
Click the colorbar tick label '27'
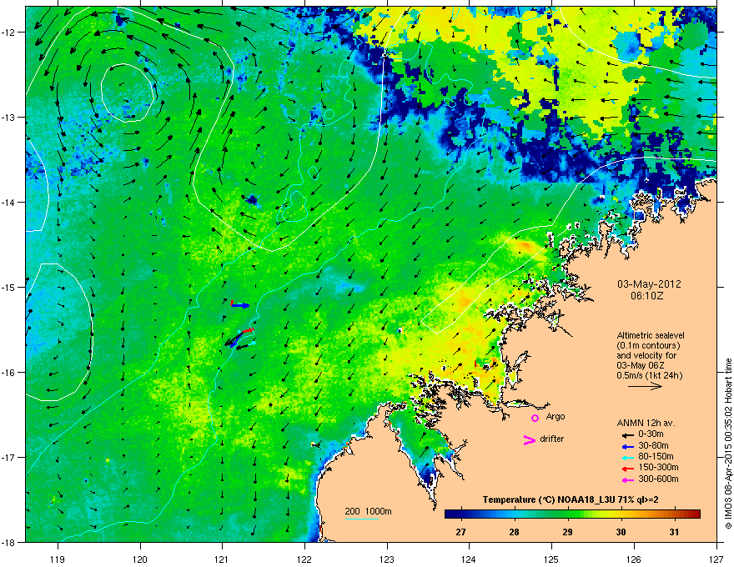point(461,532)
